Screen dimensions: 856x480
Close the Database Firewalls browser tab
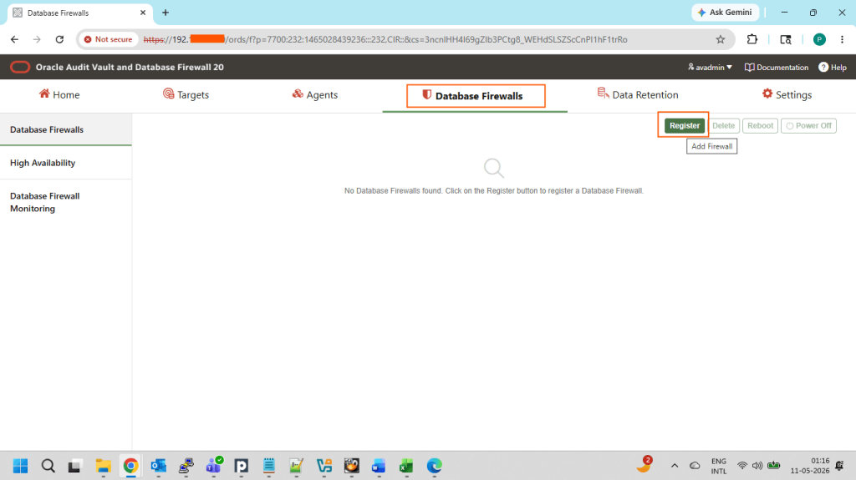pos(143,13)
